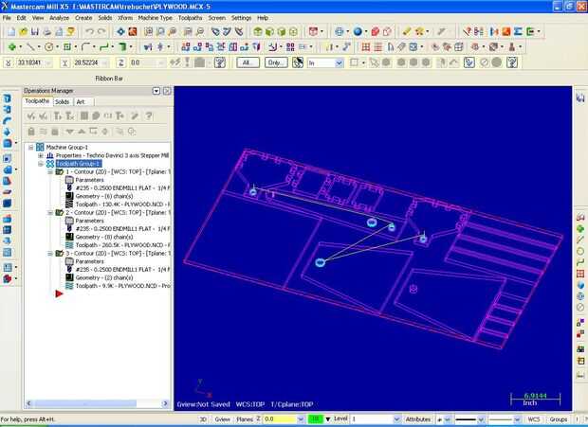Click the red insert arrow marker
The height and width of the screenshot is (427, 588).
pyautogui.click(x=59, y=294)
